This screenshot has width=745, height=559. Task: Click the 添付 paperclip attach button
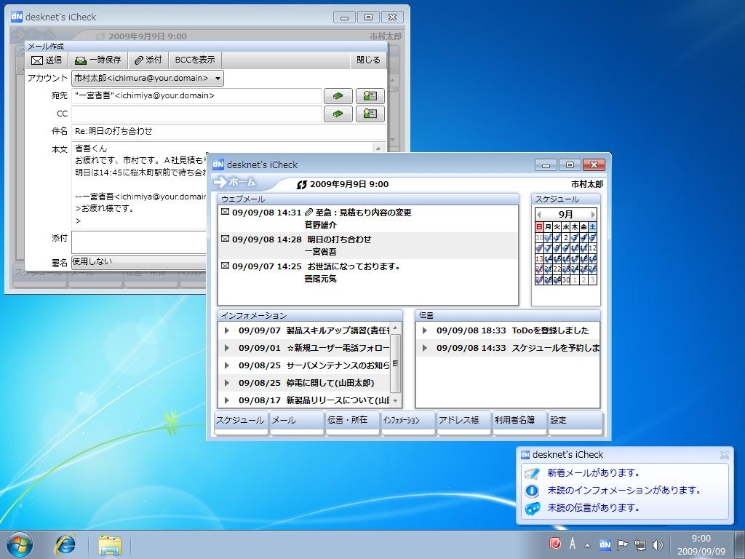[x=148, y=60]
